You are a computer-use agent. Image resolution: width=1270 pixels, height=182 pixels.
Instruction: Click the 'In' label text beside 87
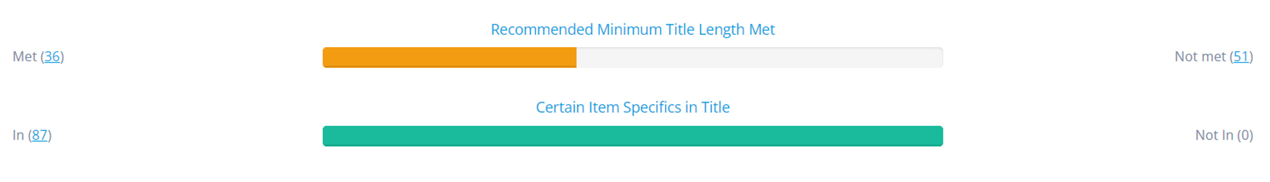click(x=18, y=135)
